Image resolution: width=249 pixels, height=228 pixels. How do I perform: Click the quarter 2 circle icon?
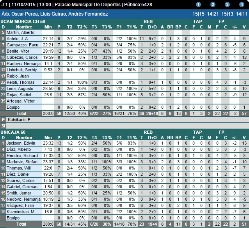click(x=213, y=4)
